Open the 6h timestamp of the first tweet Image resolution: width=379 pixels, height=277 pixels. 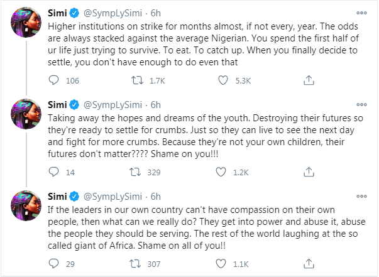click(x=155, y=12)
